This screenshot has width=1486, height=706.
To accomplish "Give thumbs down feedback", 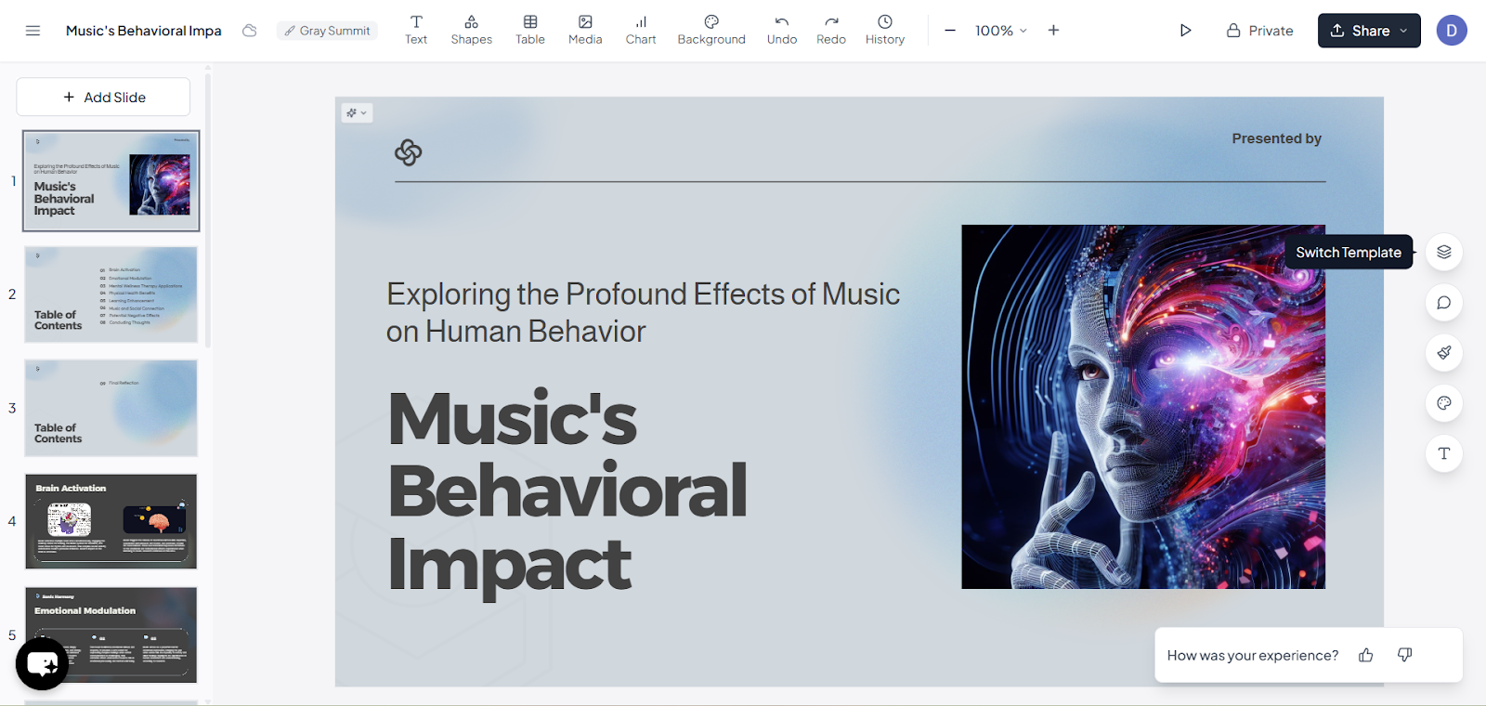I will coord(1405,655).
